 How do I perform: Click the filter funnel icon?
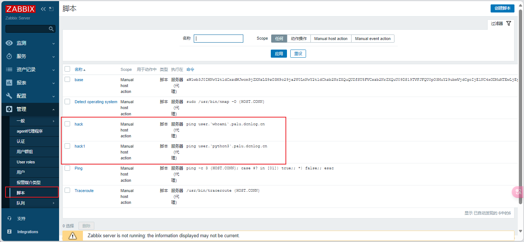coord(509,24)
